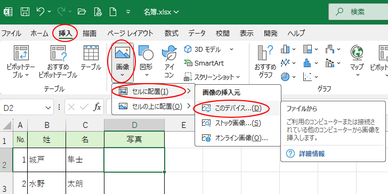
Task: Select オンライン画像(O)... option
Action: [x=238, y=138]
